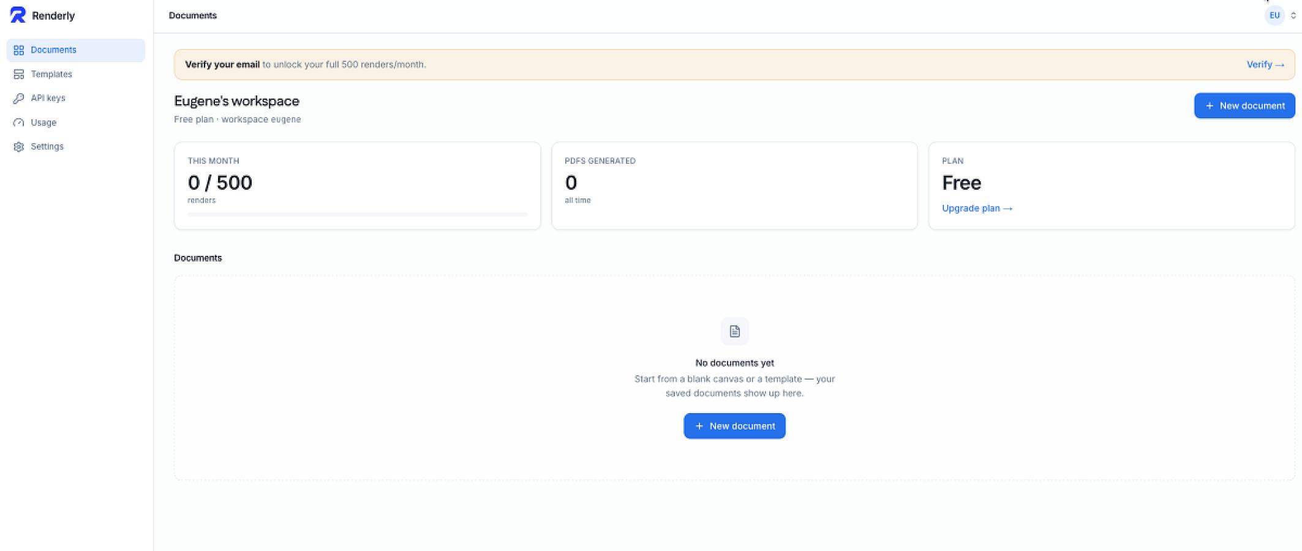Click the monthly renders progress bar
The height and width of the screenshot is (551, 1302).
(357, 215)
